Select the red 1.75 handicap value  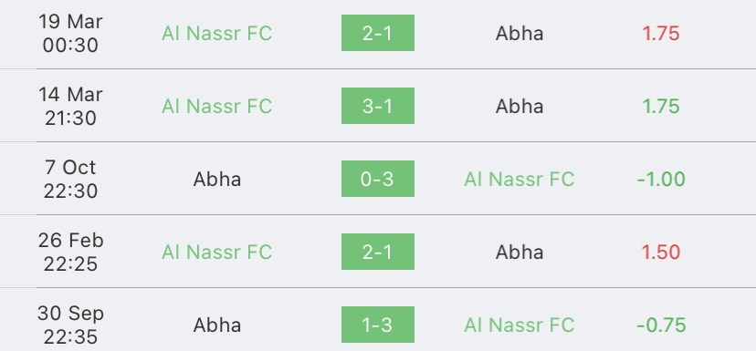click(661, 33)
